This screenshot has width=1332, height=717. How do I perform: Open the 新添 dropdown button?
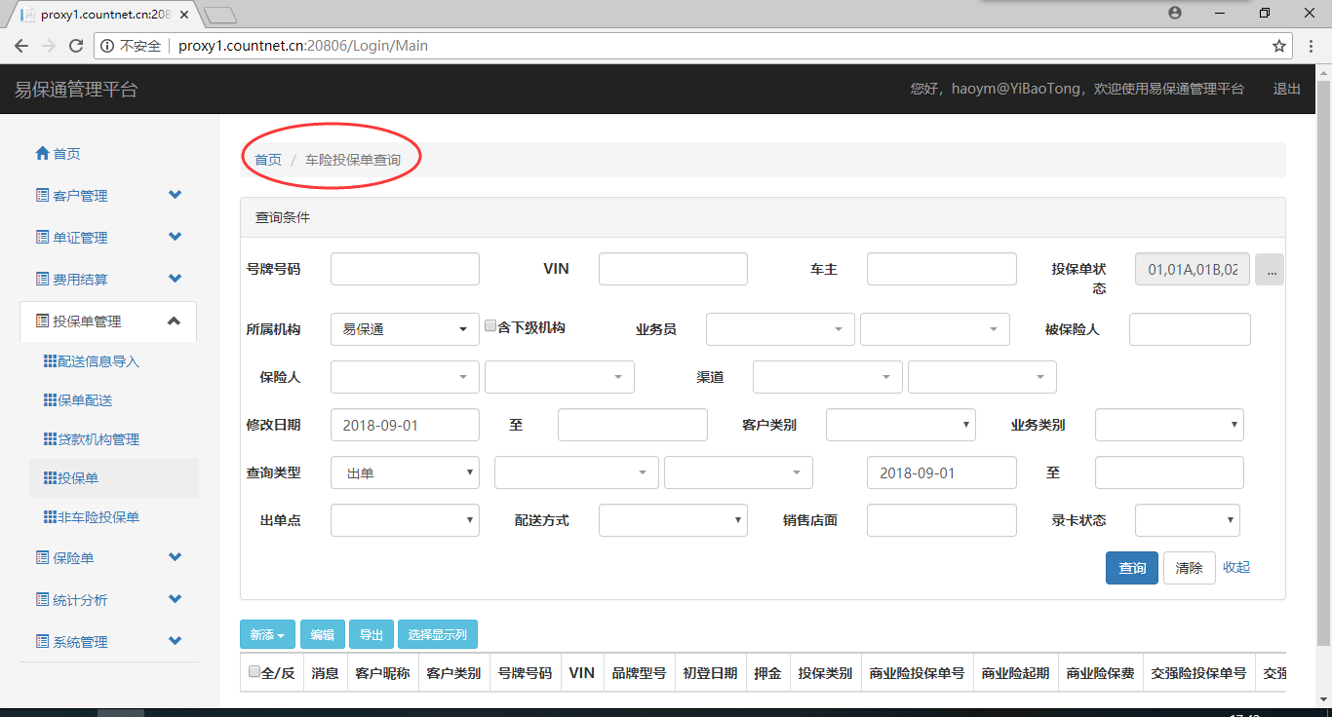pos(267,635)
